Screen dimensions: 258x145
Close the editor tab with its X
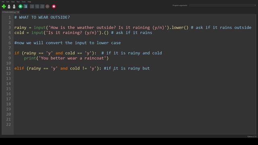point(18,12)
